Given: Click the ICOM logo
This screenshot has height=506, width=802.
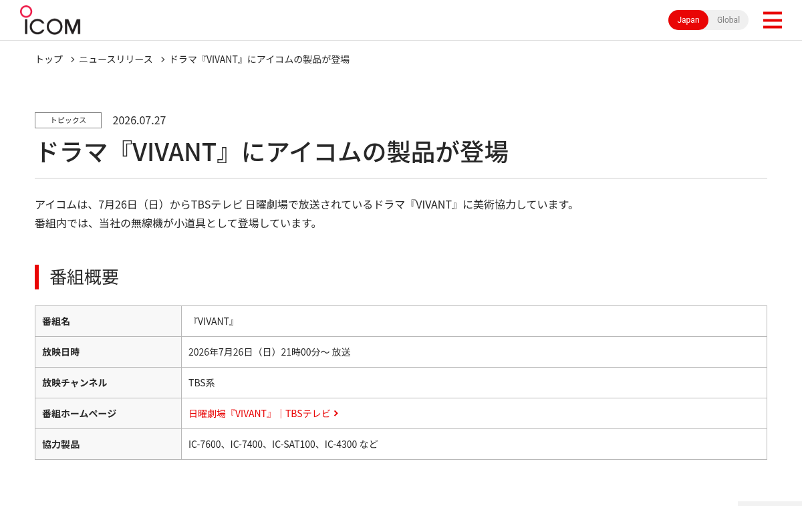Looking at the screenshot, I should coord(50,20).
